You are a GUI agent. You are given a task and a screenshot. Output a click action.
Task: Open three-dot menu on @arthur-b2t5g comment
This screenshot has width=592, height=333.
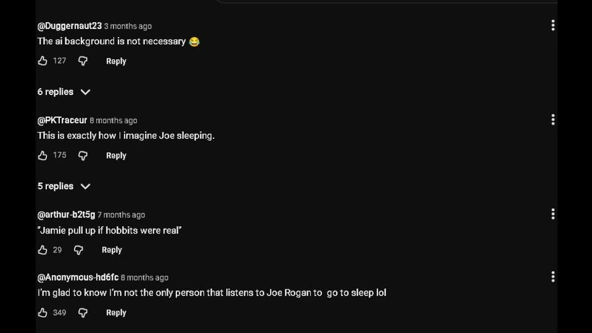553,214
